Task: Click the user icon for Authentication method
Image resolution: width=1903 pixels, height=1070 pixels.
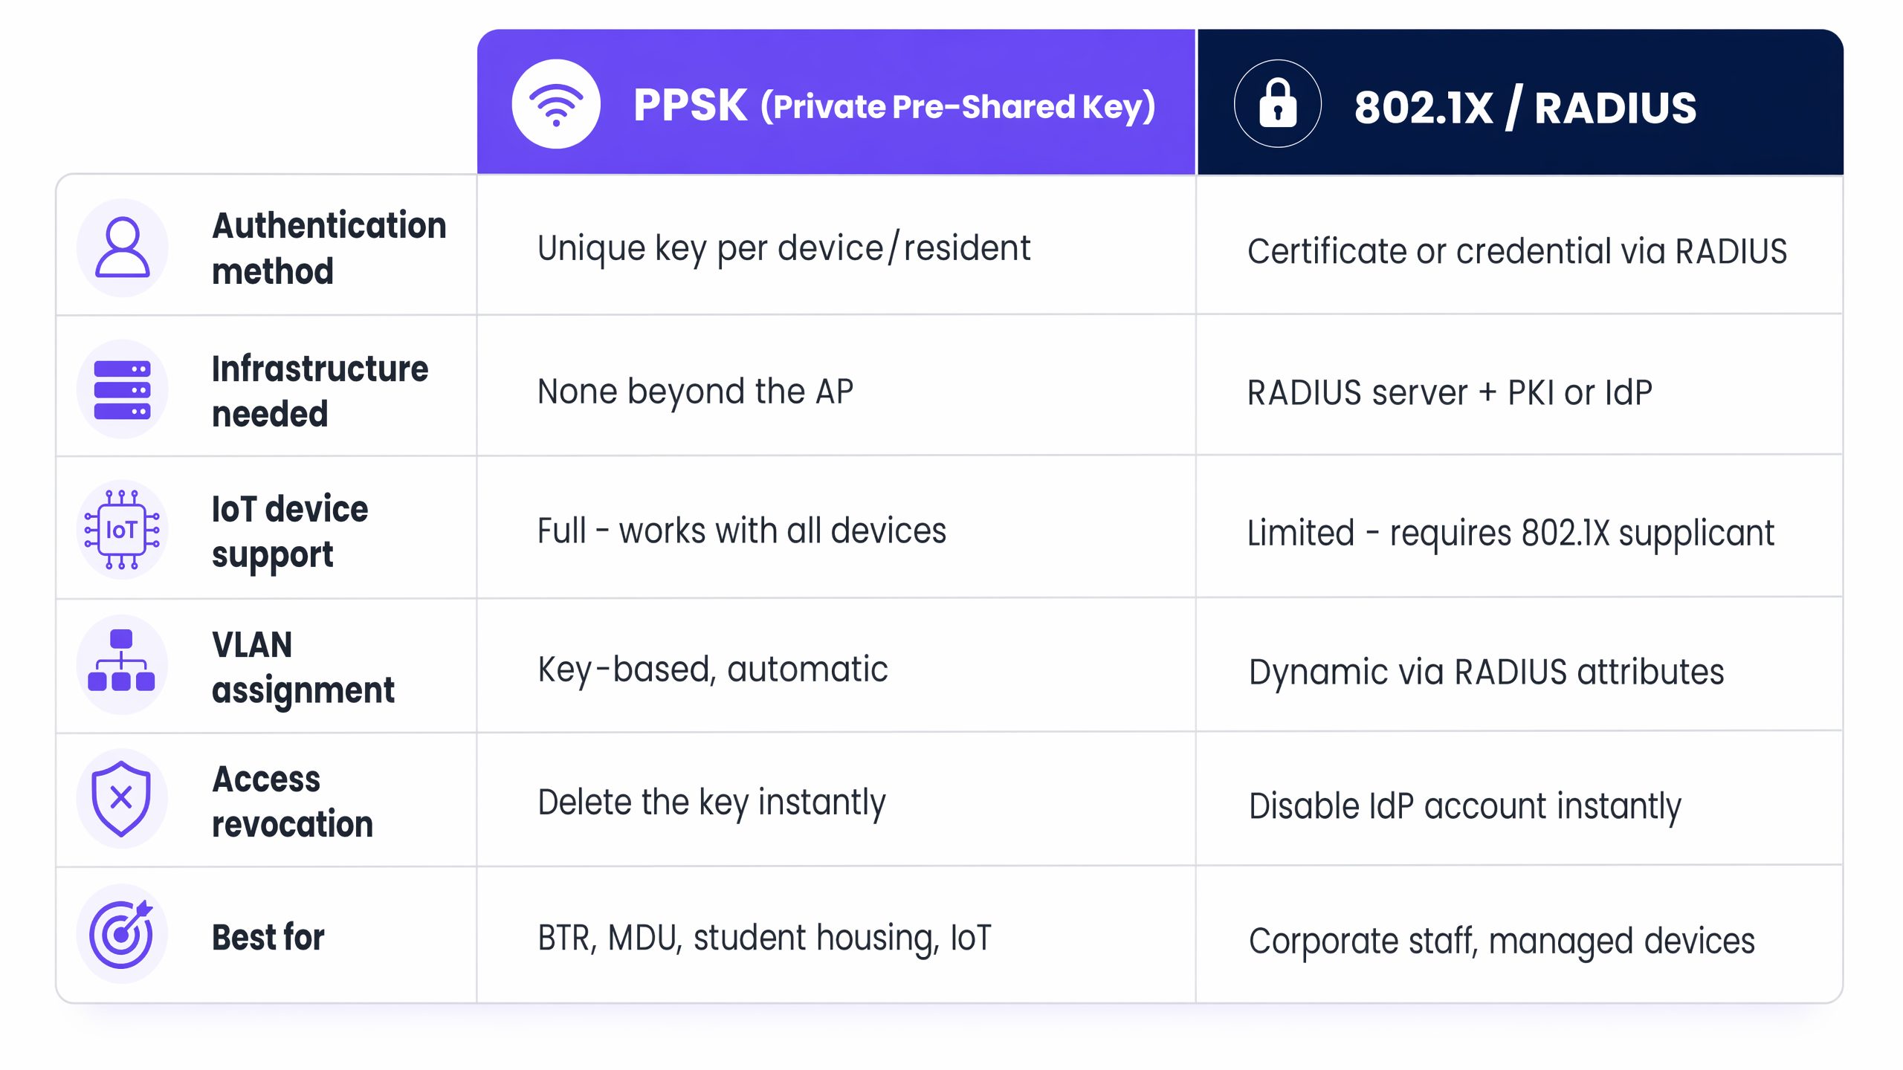Action: click(x=123, y=247)
